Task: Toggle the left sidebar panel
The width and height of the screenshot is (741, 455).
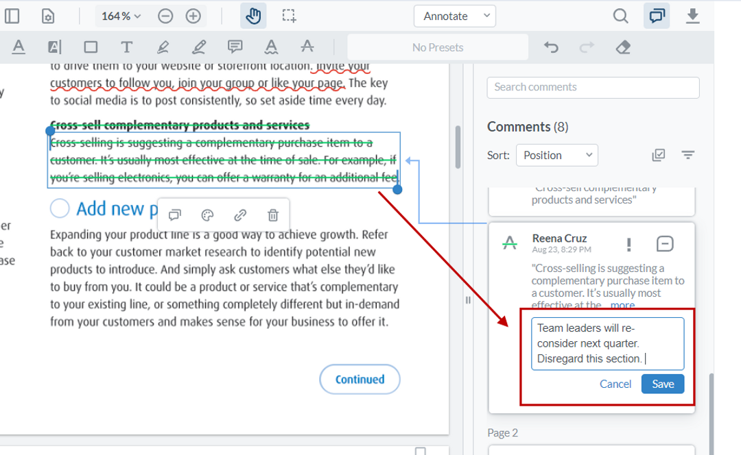Action: pos(12,15)
